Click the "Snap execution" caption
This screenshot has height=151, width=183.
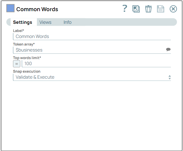click(27, 71)
